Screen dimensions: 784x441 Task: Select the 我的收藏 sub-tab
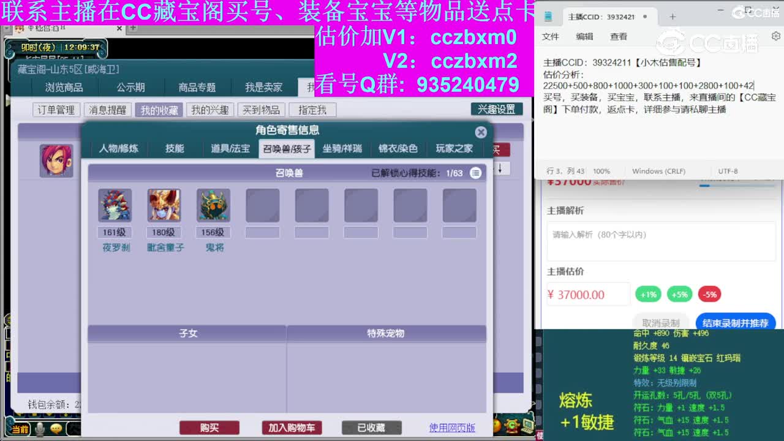click(159, 110)
